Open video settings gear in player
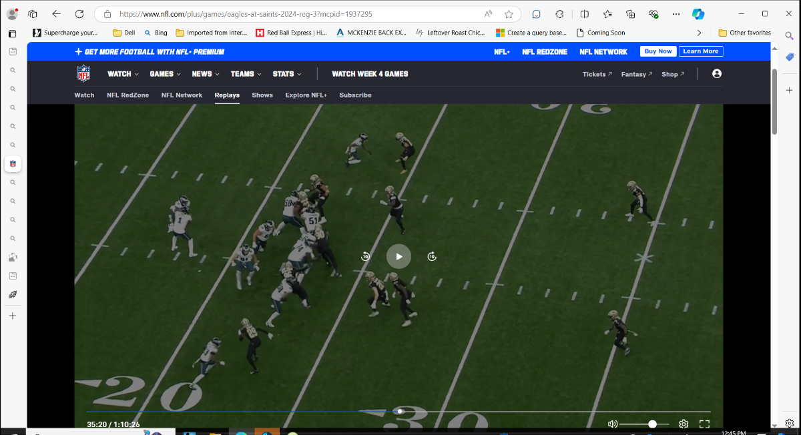This screenshot has width=801, height=435. tap(684, 424)
